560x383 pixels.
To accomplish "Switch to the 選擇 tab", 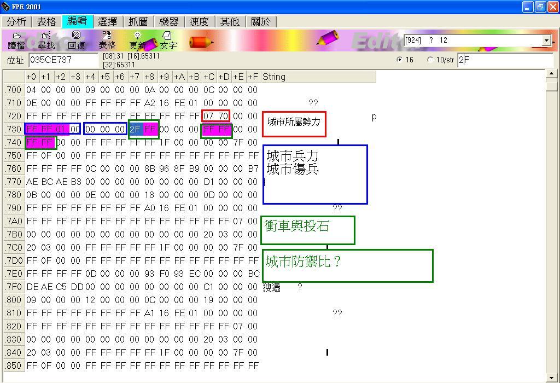I will coord(108,22).
